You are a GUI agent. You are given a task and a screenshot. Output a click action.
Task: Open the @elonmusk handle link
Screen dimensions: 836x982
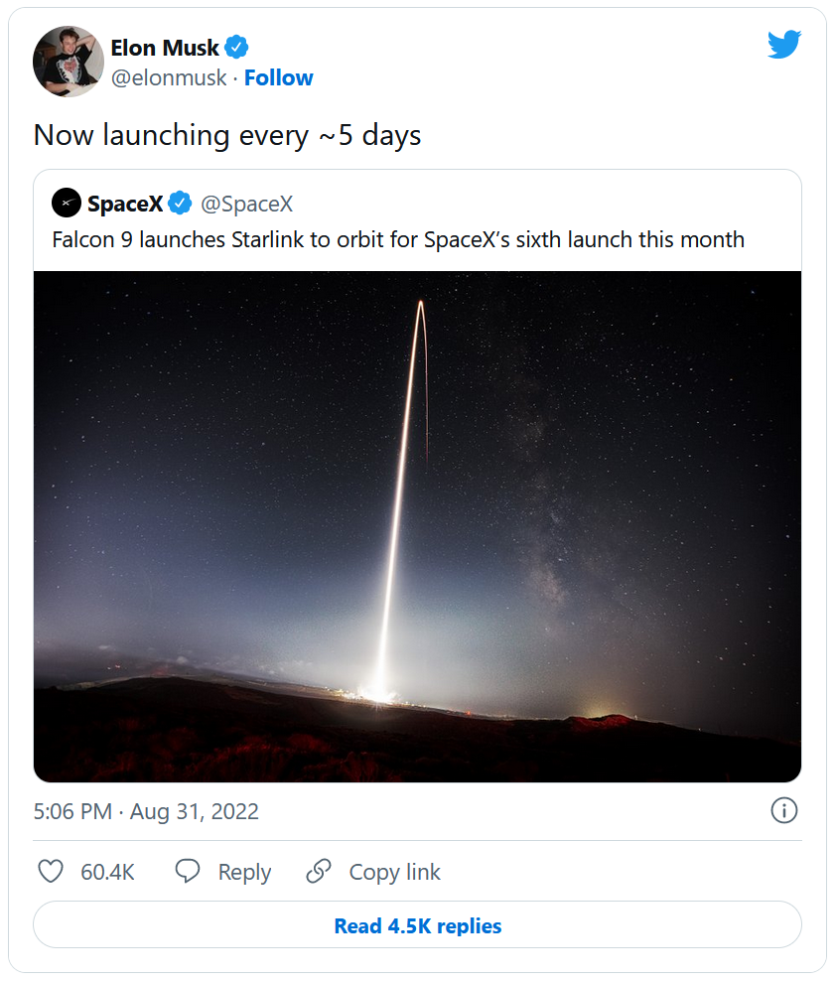(x=169, y=77)
